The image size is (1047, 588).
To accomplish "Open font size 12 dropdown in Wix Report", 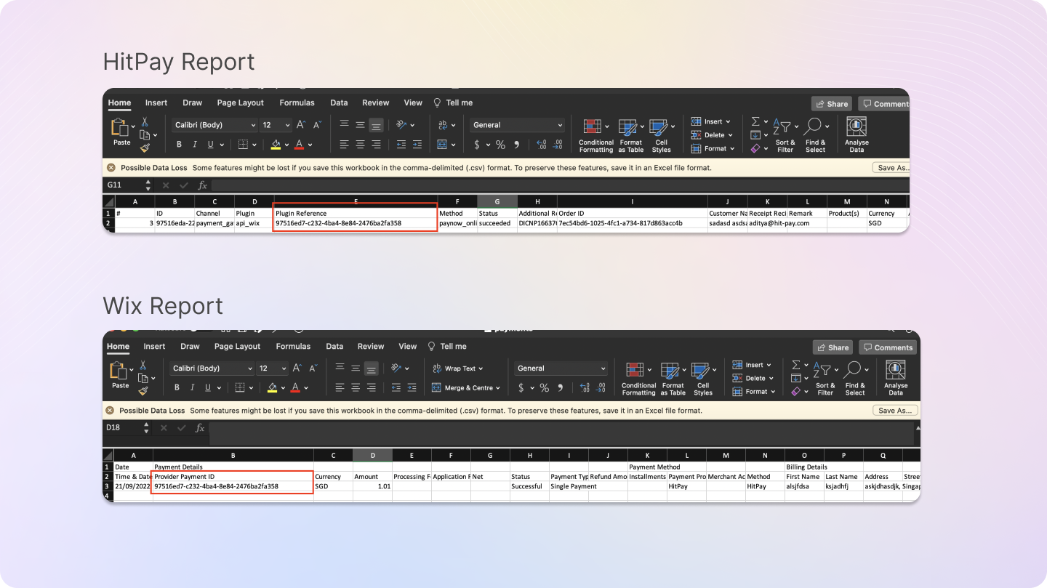I will tap(273, 368).
